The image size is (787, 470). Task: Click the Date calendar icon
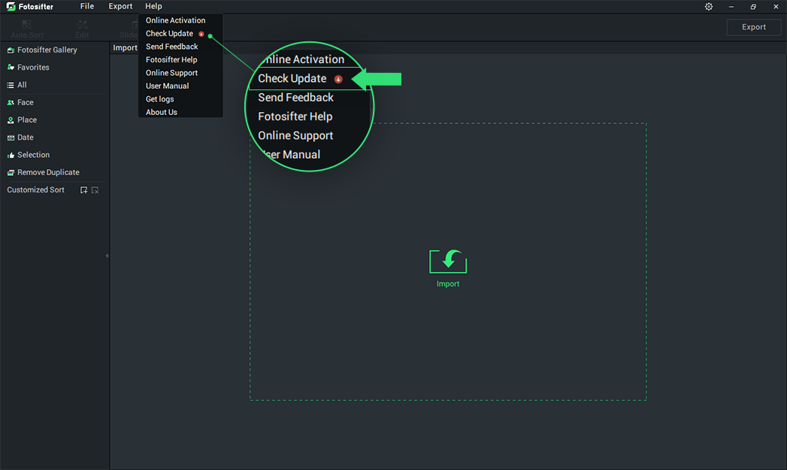11,138
